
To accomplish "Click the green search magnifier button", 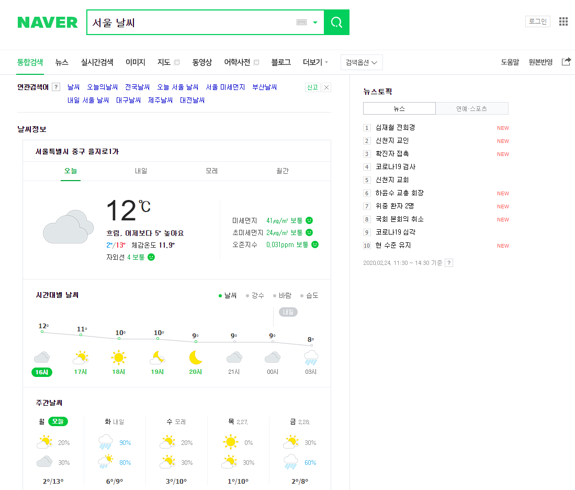I will point(336,23).
